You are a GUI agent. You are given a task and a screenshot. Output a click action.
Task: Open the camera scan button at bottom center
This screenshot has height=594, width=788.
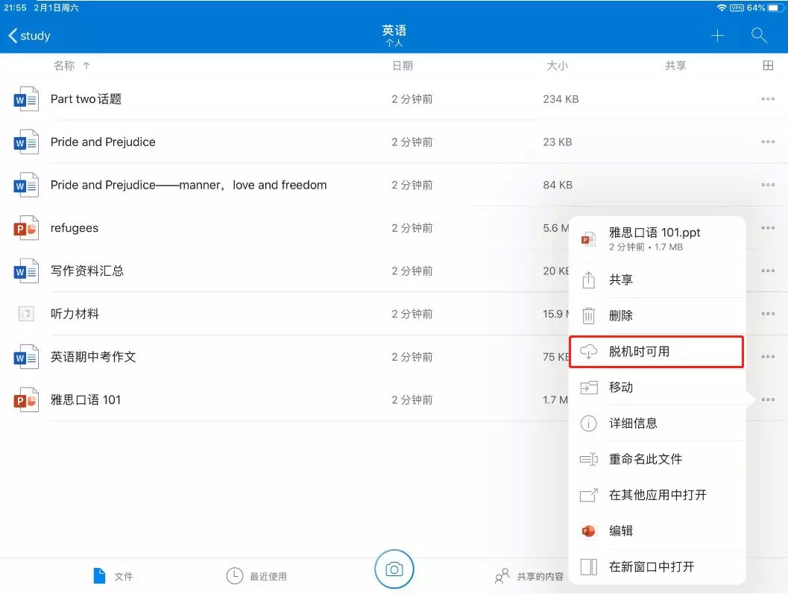tap(394, 569)
